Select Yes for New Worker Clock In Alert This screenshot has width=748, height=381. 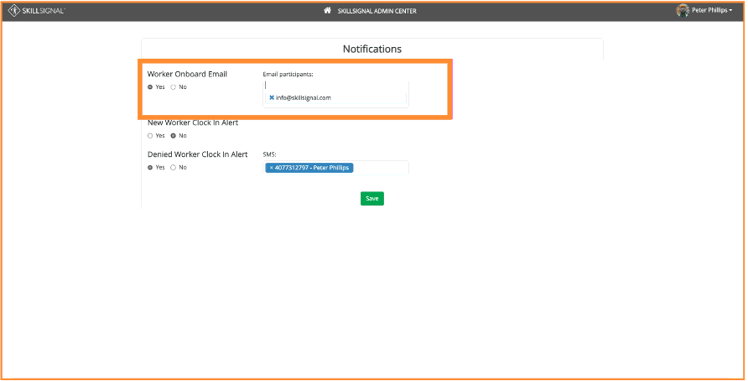click(150, 136)
